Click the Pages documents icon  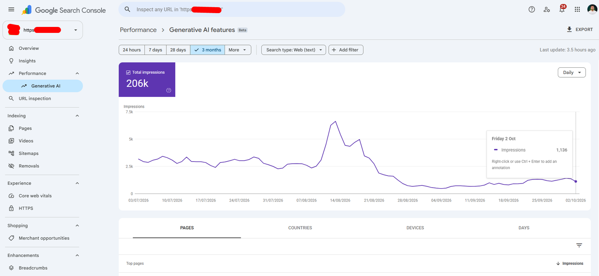coord(11,128)
